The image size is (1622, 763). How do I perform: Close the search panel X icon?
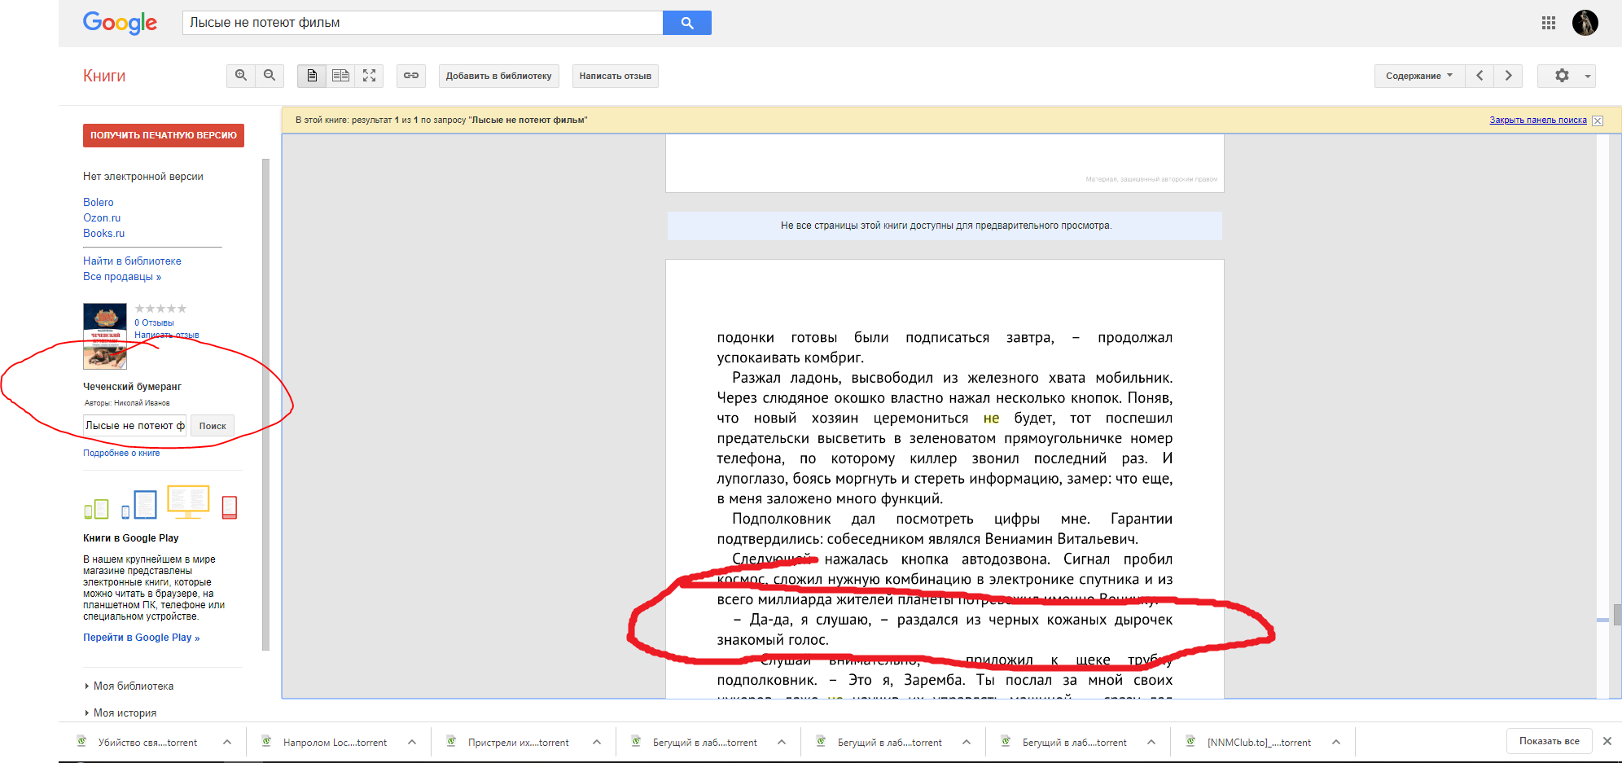click(x=1598, y=121)
